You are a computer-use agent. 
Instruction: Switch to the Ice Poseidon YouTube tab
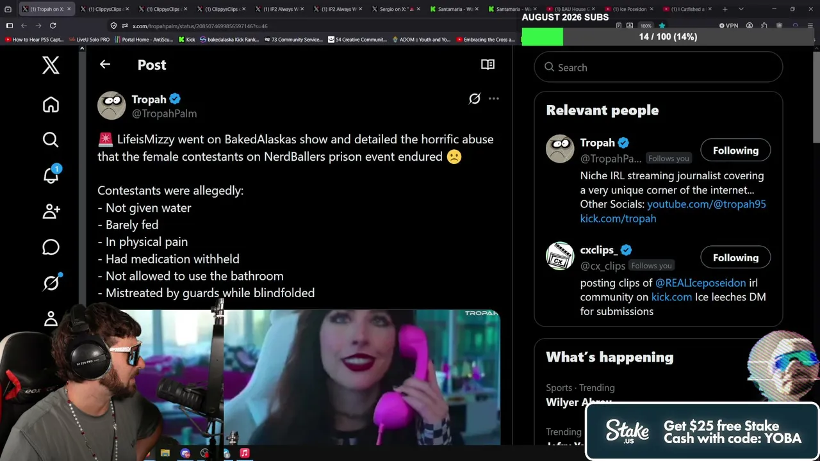629,9
